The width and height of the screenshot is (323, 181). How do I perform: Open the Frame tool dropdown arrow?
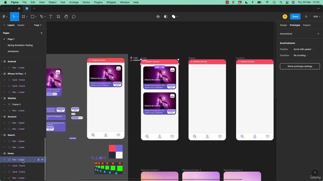(x=27, y=17)
